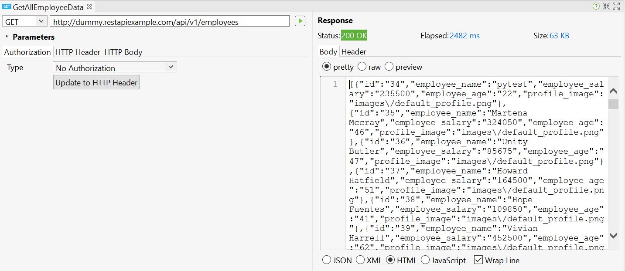Click the expand-to-fullscreen icon top right
Screen dimensions: 625x271
click(616, 6)
